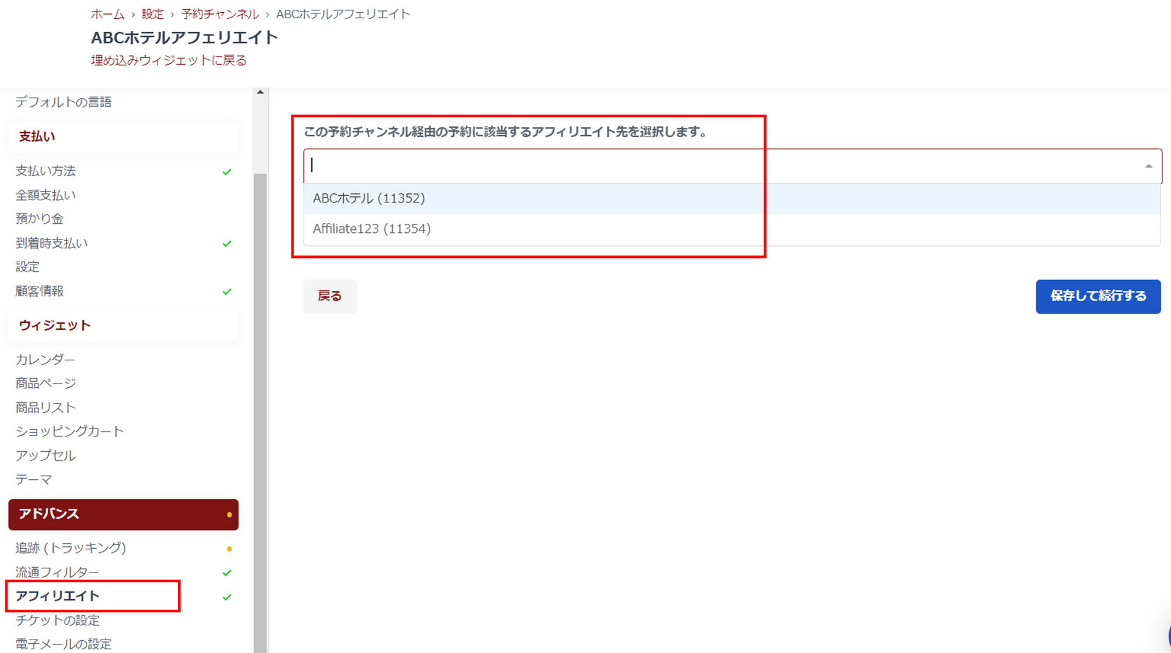This screenshot has width=1171, height=653.
Task: Open ショッピングカート settings in the sidebar
Action: click(x=70, y=432)
